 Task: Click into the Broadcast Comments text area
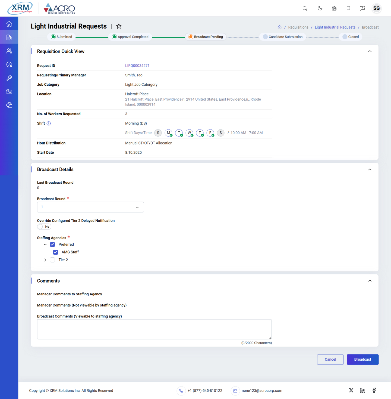click(154, 329)
